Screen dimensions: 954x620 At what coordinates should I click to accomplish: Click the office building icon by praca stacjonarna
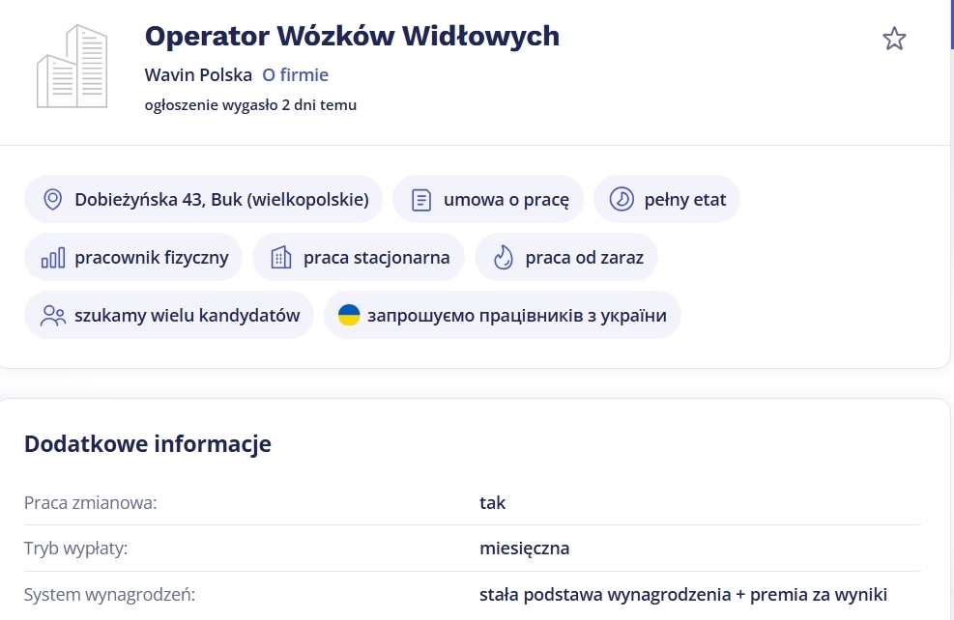(x=281, y=258)
